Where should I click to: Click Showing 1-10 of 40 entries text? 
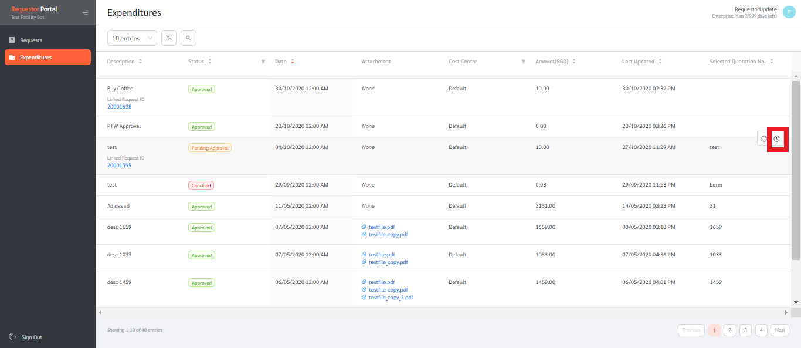(135, 330)
